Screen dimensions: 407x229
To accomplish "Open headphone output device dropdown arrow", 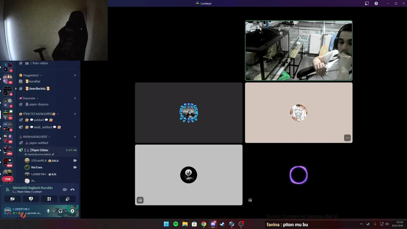I will (66, 211).
